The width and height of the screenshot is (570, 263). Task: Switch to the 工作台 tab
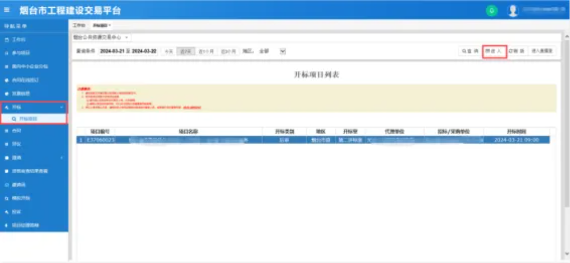tap(79, 26)
